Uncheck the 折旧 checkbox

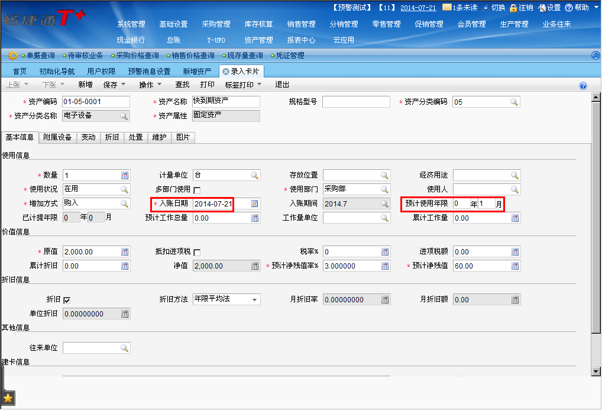67,300
